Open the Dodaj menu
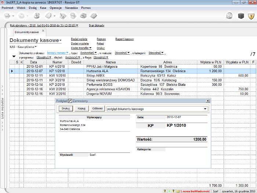Image resolution: width=257 pixels, height=193 pixels. click(x=32, y=8)
